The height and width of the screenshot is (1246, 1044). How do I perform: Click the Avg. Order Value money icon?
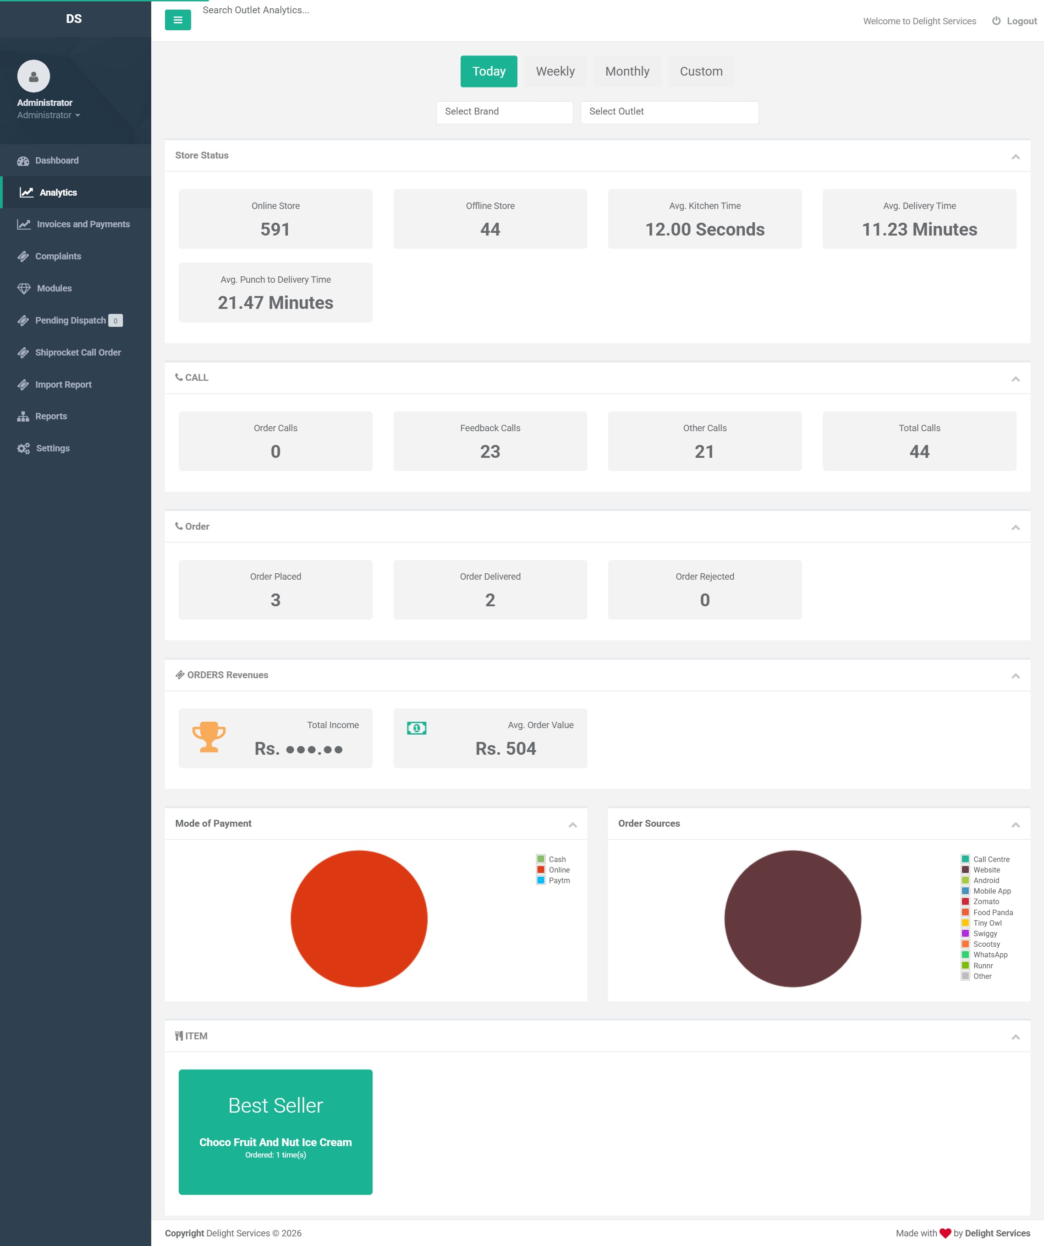tap(417, 728)
